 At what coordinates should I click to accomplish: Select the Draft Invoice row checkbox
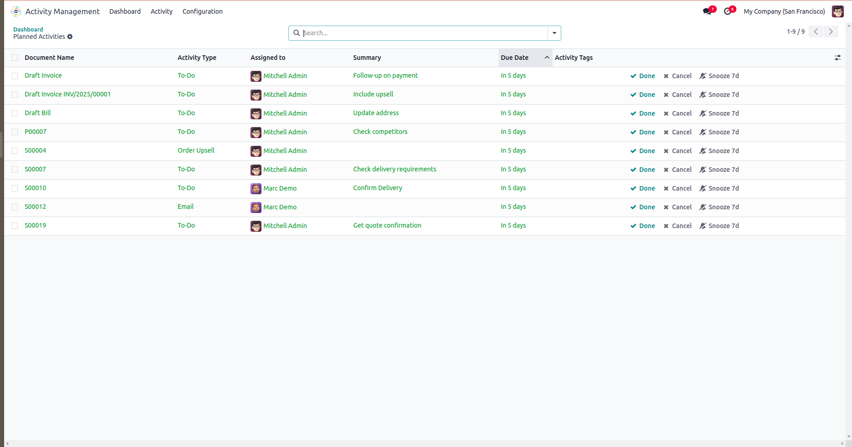[15, 76]
